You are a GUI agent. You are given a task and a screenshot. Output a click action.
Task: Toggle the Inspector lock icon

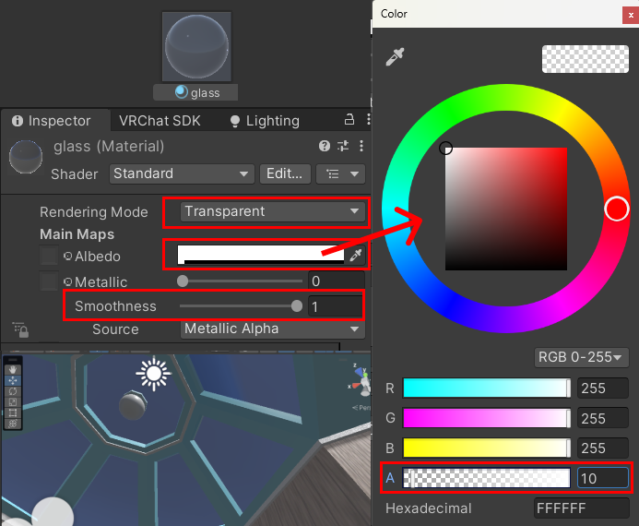[x=349, y=120]
